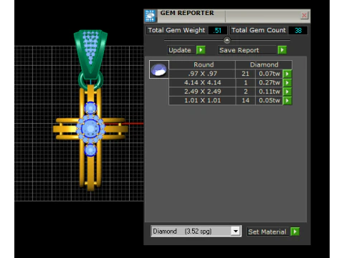
Task: Click the green arrow next to Update
Action: pyautogui.click(x=201, y=50)
